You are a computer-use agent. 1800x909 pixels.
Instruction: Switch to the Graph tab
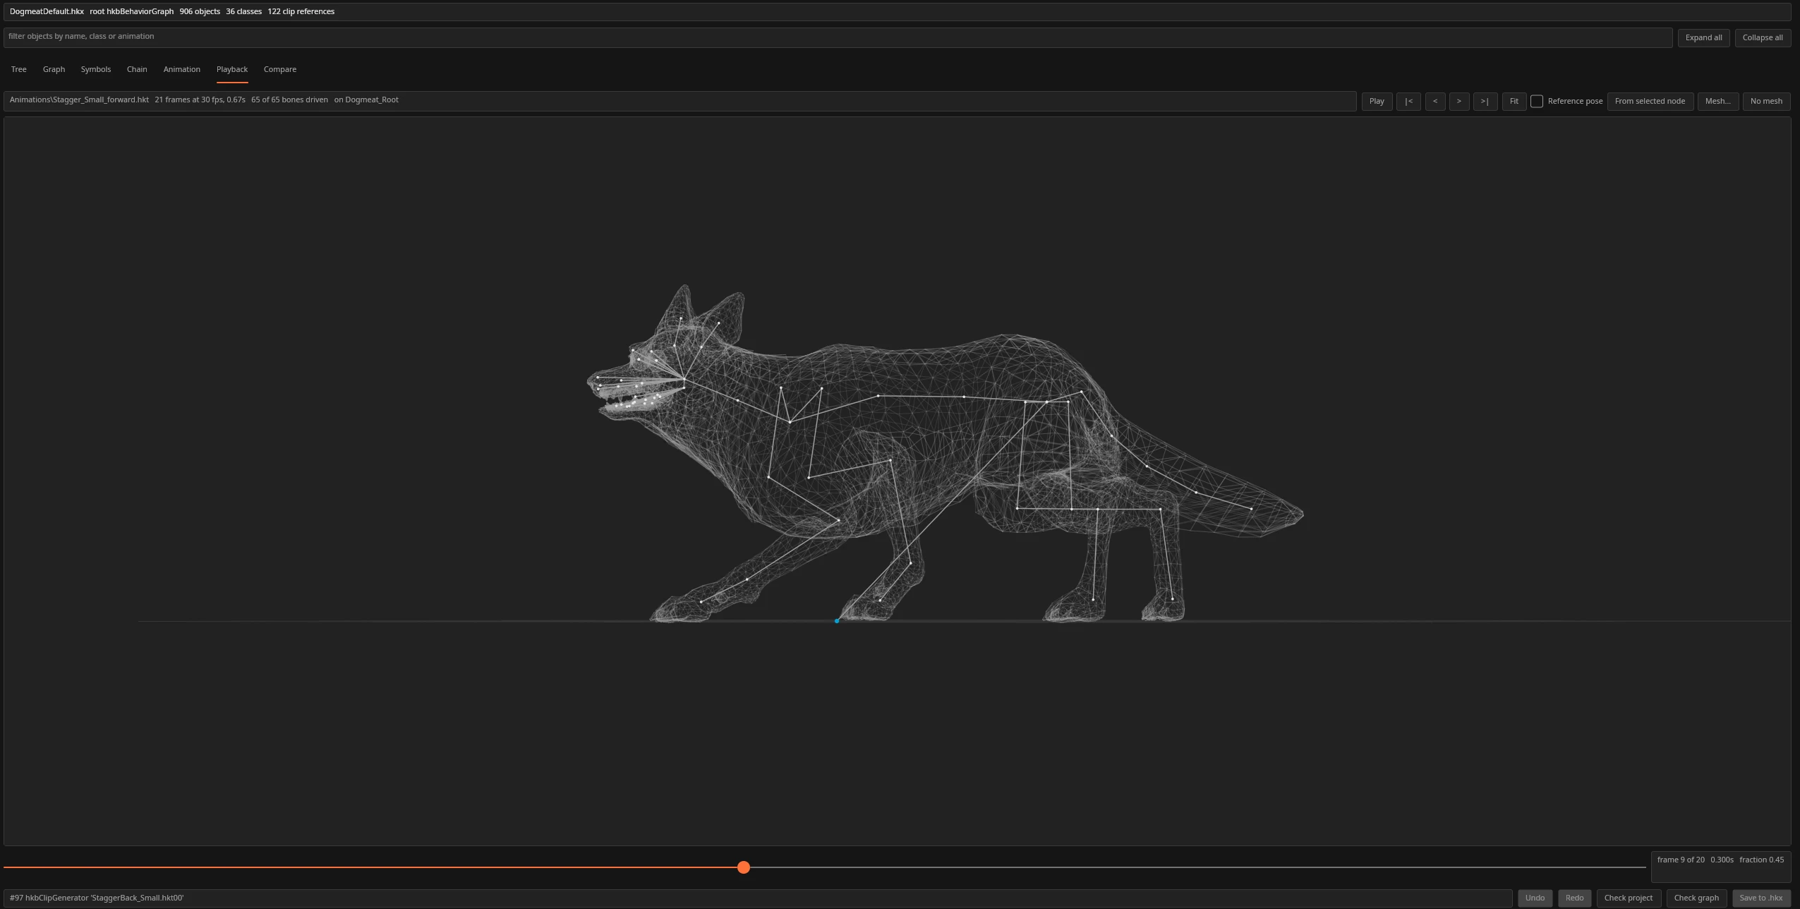pyautogui.click(x=54, y=69)
